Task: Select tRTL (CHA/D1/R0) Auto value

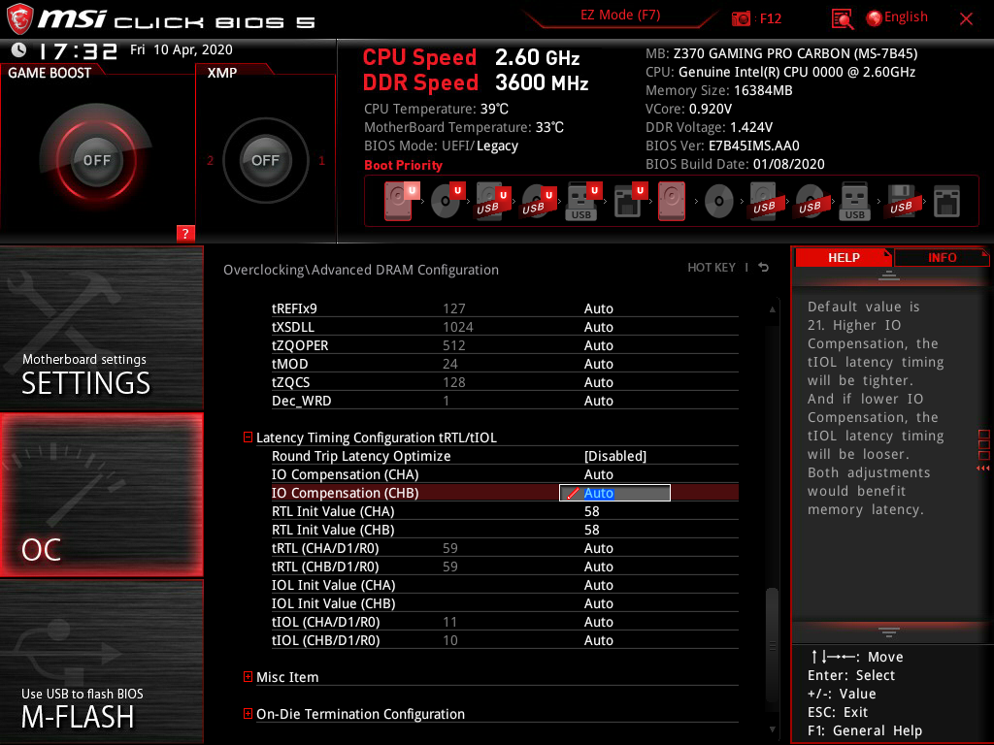Action: pos(598,548)
